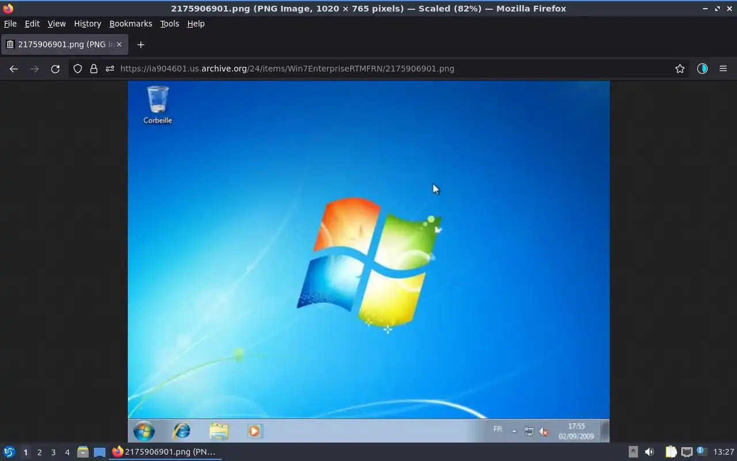737x461 pixels.
Task: Click the muted speaker tray icon in image
Action: coord(544,431)
